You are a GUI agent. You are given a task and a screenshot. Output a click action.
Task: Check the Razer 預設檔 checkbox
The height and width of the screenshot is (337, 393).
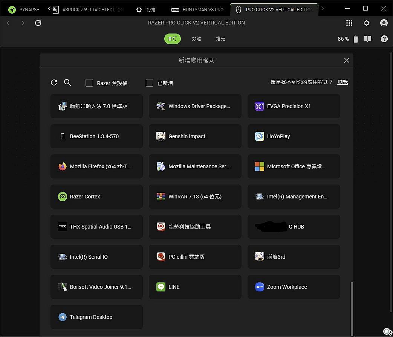tap(89, 83)
